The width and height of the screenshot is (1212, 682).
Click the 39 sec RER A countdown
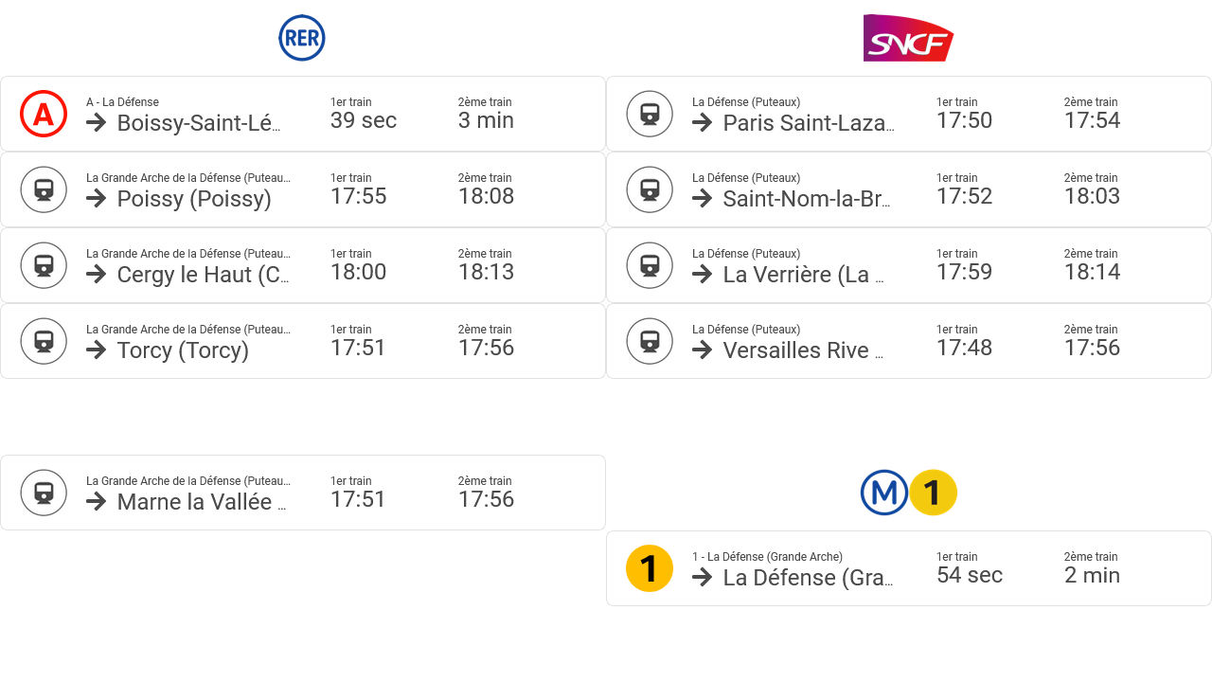point(364,120)
